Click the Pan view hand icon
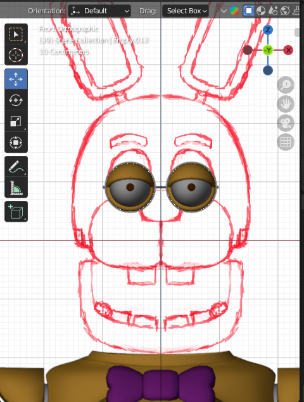Image resolution: width=304 pixels, height=402 pixels. point(286,104)
